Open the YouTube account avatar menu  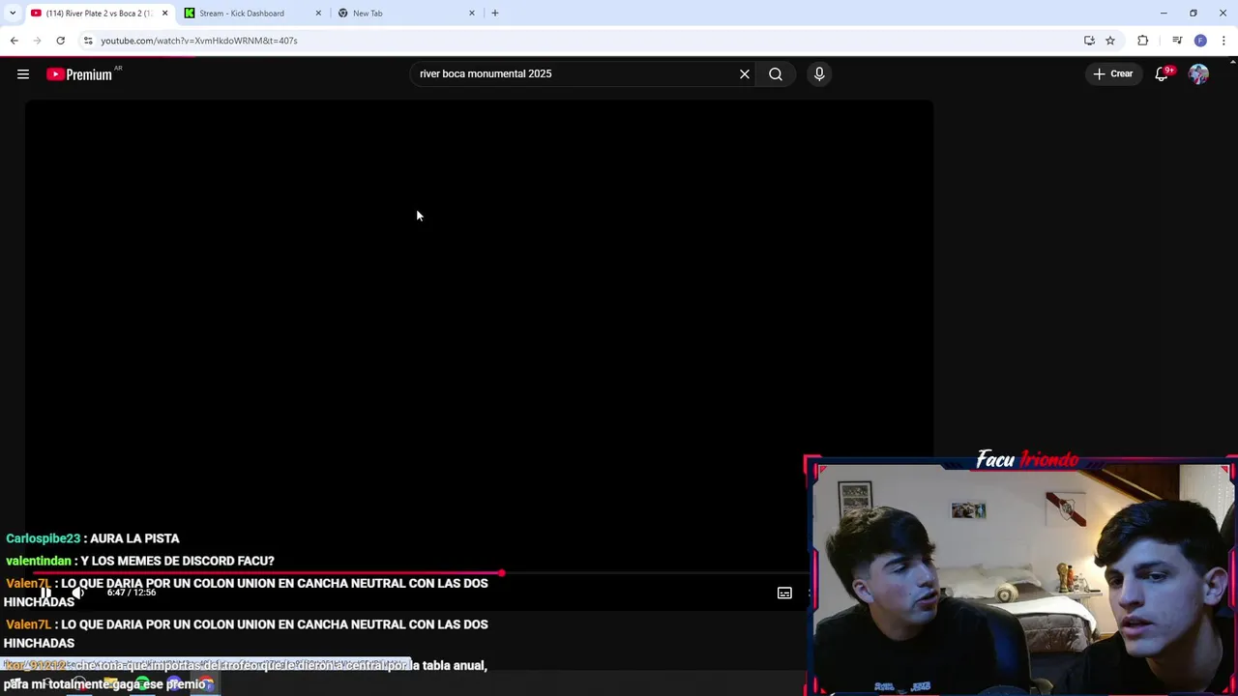coord(1198,74)
